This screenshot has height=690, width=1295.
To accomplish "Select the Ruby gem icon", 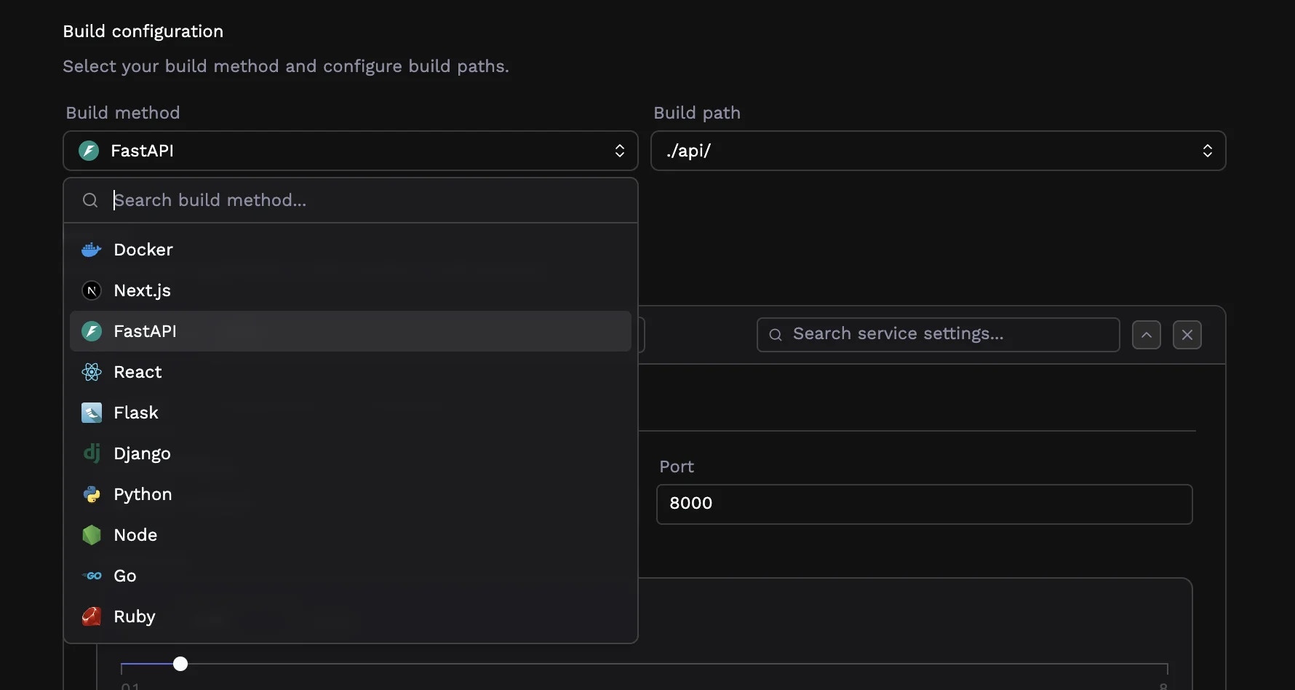I will [x=91, y=616].
